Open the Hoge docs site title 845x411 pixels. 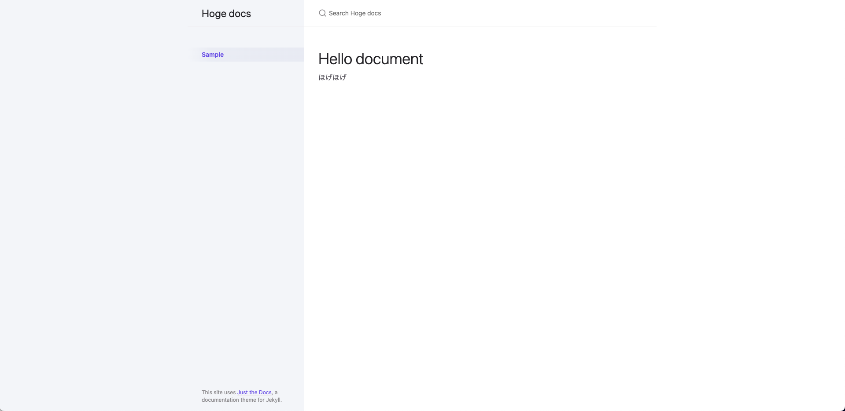click(226, 14)
